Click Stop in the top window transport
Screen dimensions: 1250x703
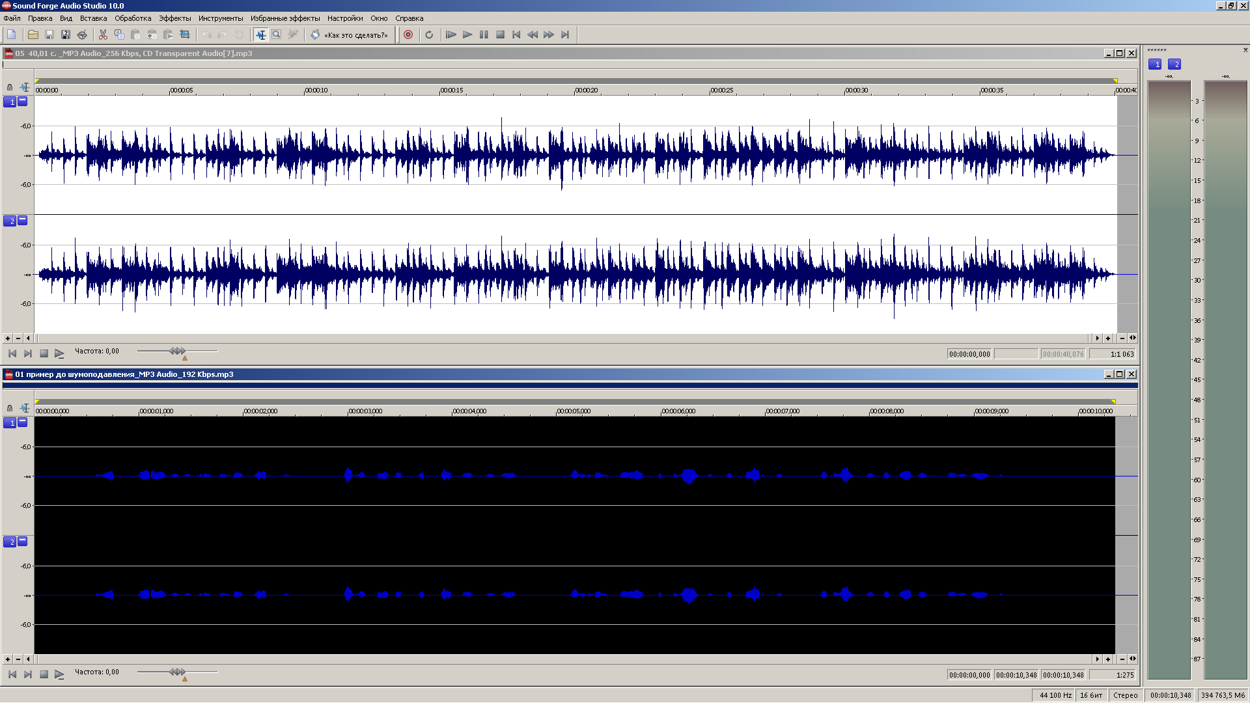[x=44, y=353]
